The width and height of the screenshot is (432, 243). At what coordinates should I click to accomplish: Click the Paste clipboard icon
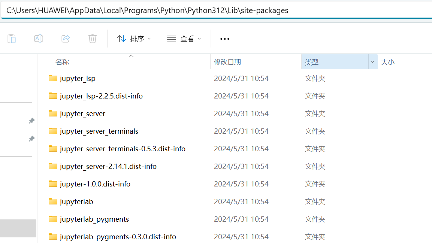click(12, 39)
